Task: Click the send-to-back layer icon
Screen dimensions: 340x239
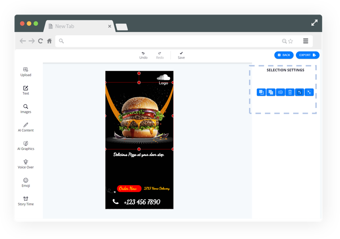Action: point(261,92)
